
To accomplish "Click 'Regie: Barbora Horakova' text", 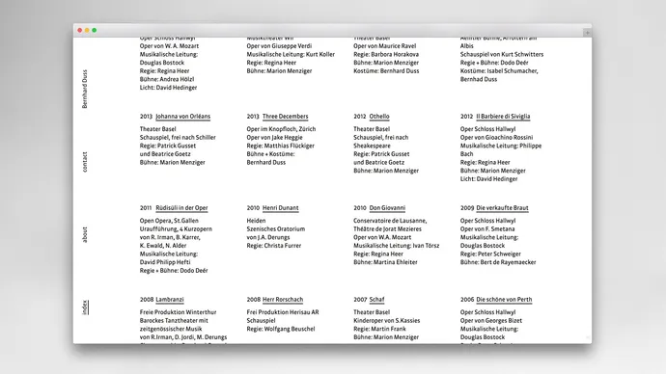I will point(386,54).
